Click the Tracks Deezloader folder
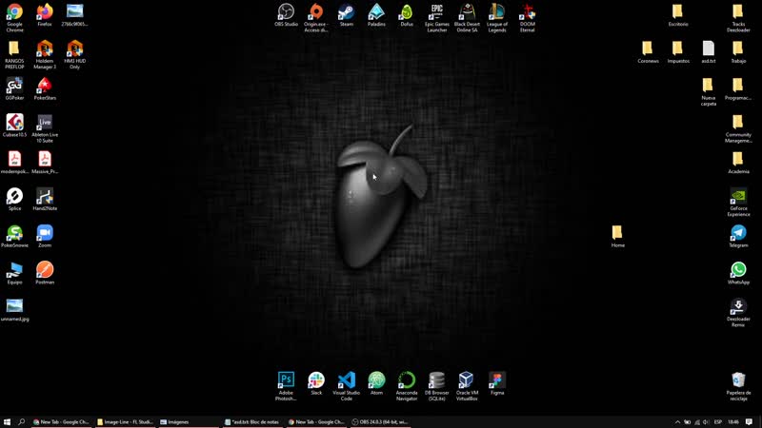762x428 pixels. pyautogui.click(x=738, y=11)
